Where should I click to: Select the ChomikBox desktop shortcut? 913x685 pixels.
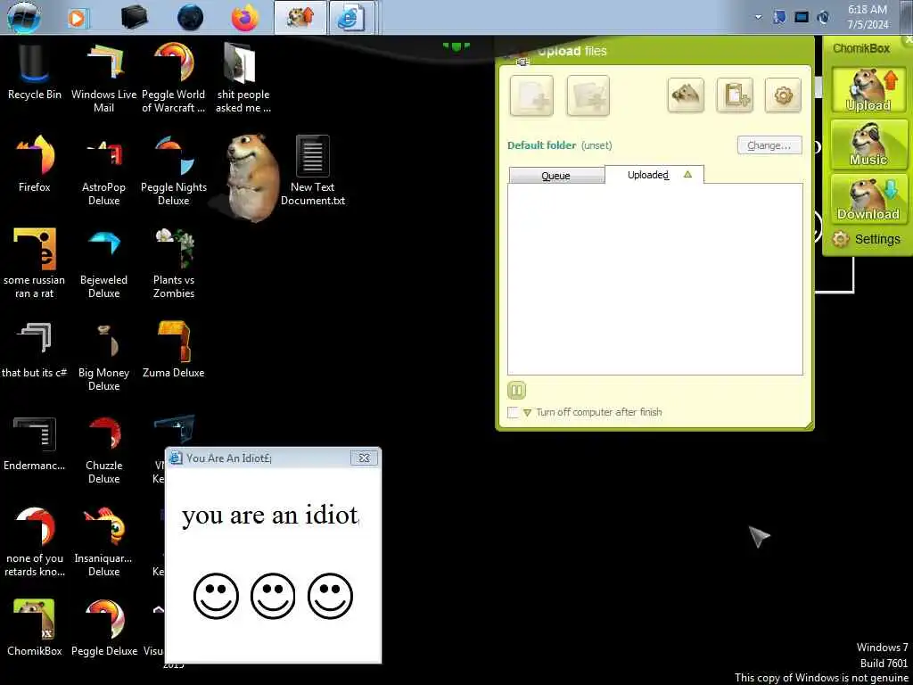pyautogui.click(x=35, y=628)
